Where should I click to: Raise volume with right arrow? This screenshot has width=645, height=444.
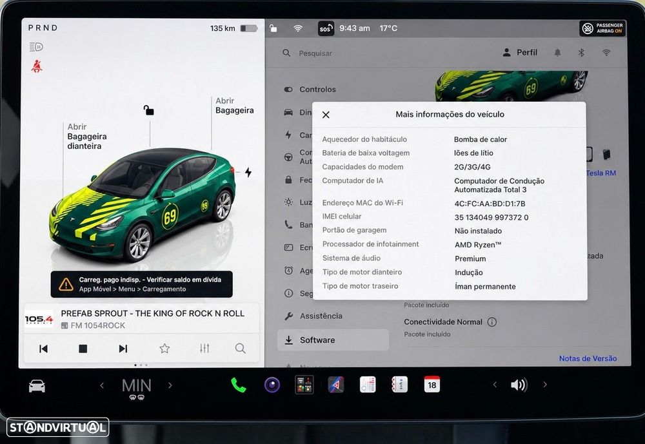[x=545, y=385]
